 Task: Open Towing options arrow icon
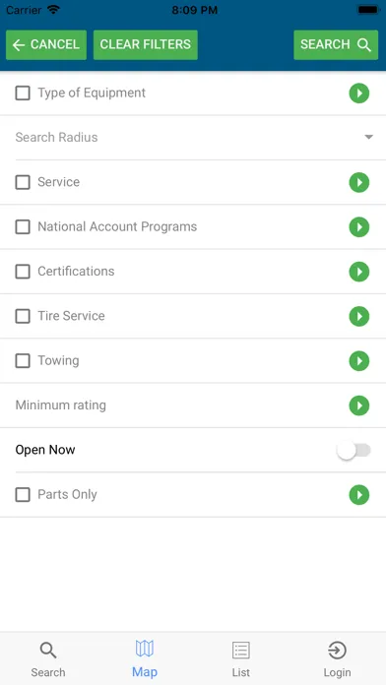(x=358, y=361)
